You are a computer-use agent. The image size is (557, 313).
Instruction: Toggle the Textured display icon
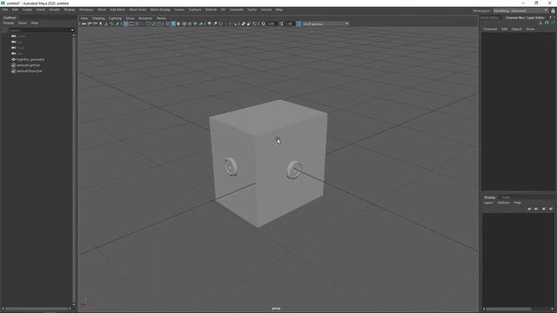tap(190, 24)
